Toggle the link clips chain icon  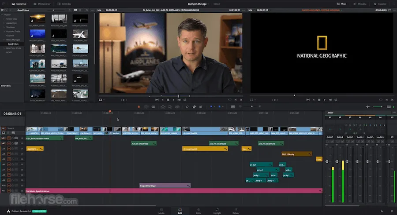(x=194, y=106)
